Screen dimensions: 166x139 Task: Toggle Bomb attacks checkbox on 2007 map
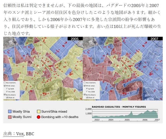(85, 95)
